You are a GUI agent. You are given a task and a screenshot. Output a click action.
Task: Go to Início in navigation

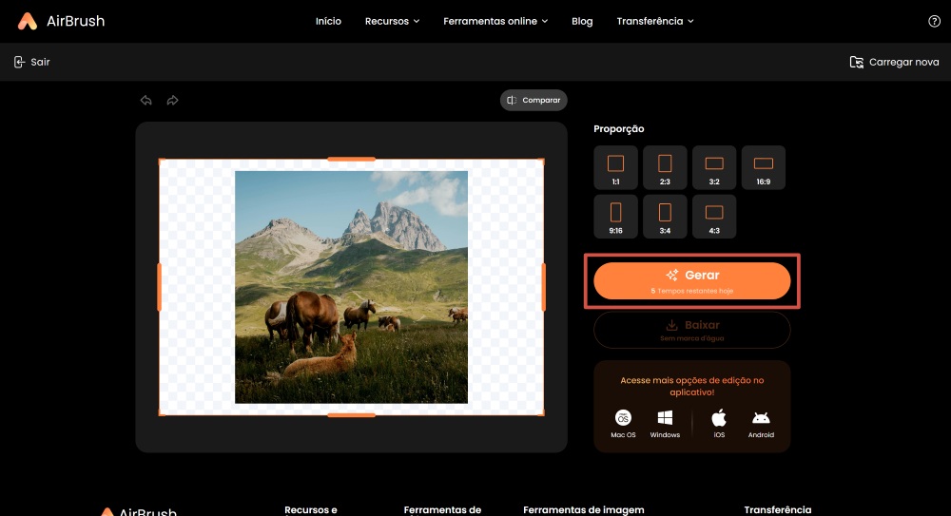pos(328,21)
